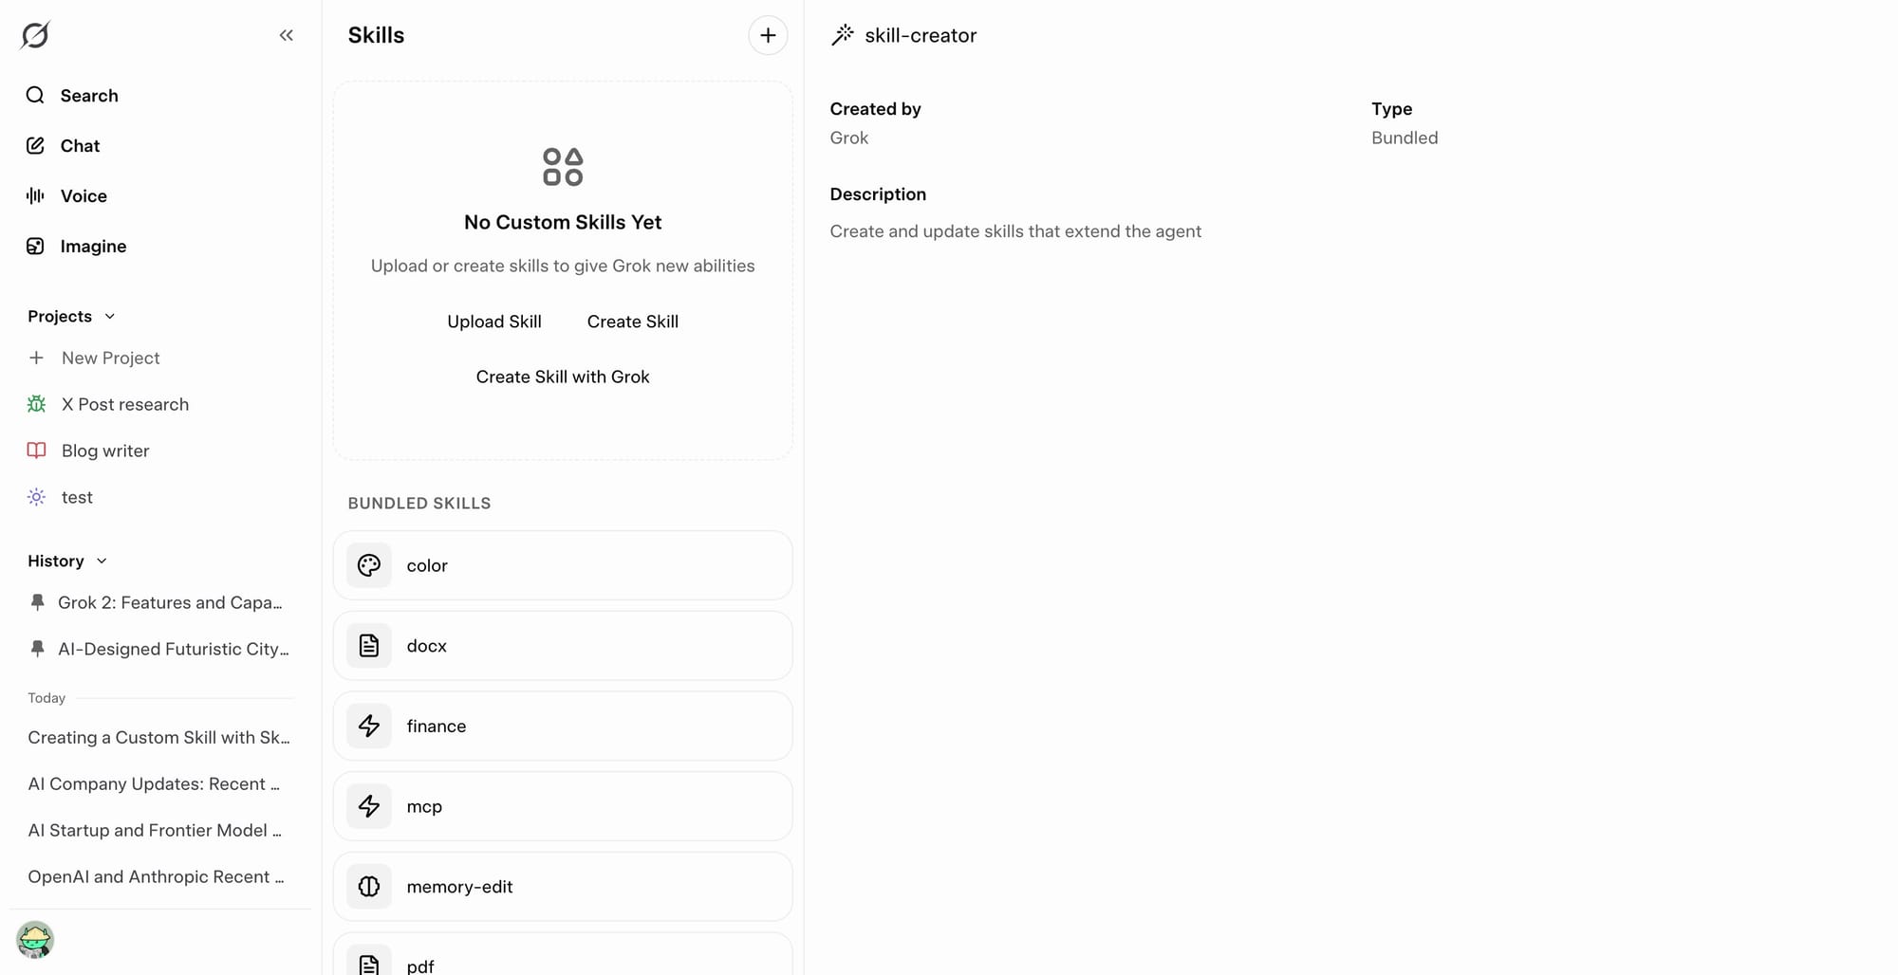Click the No Custom Skills Yet heading

pos(563,222)
